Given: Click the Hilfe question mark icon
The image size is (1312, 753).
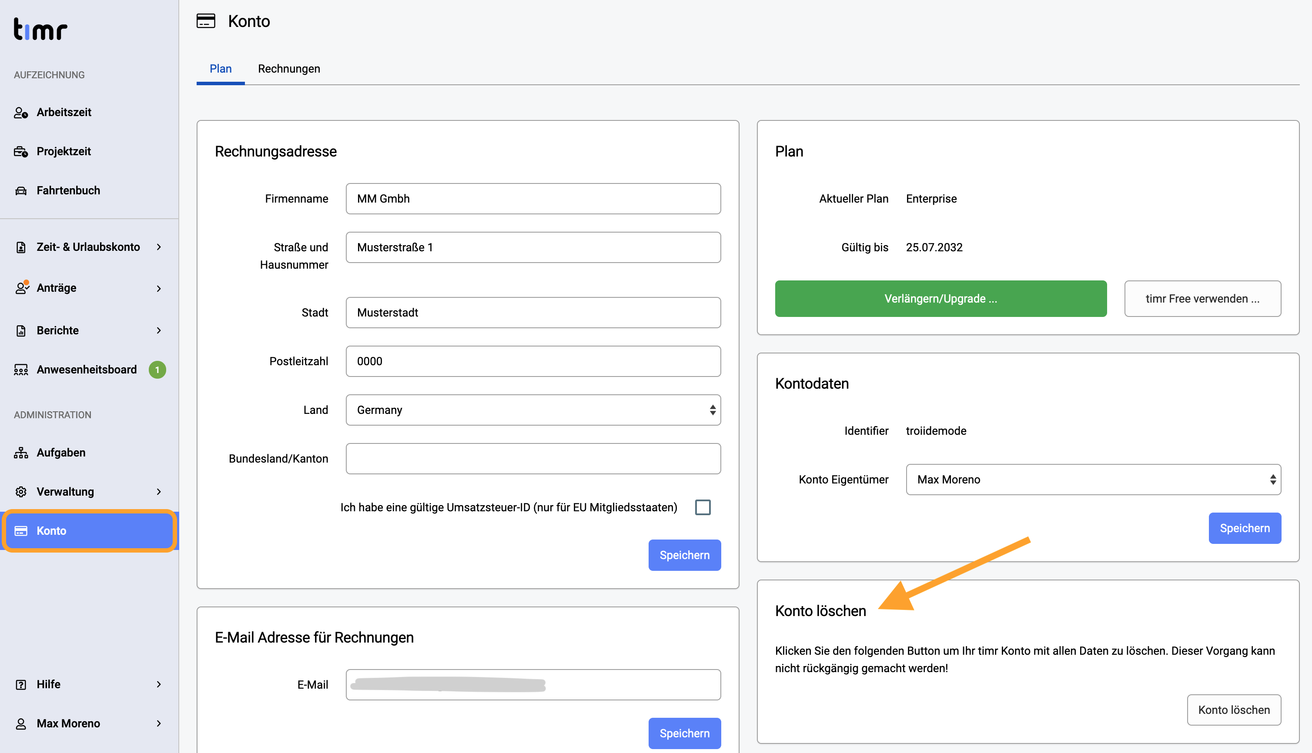Looking at the screenshot, I should [x=21, y=685].
